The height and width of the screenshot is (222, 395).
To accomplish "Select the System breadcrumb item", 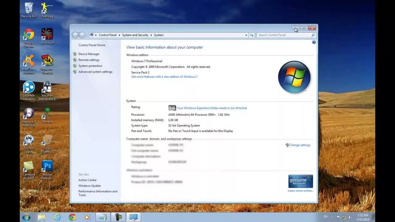I will pyautogui.click(x=159, y=35).
